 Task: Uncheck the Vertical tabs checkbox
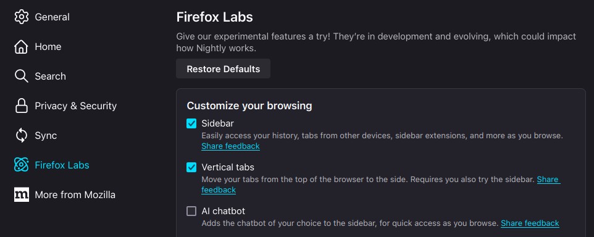[x=191, y=167]
